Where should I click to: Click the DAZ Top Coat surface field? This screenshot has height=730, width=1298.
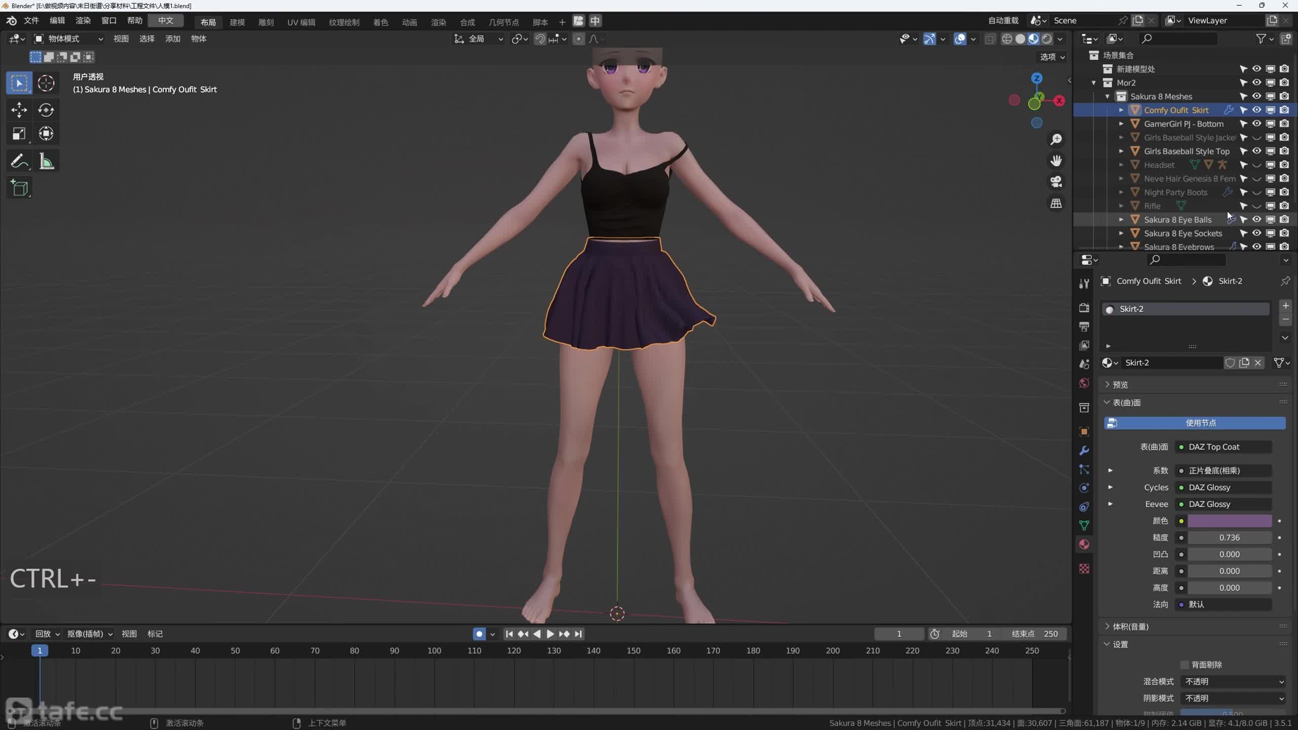tap(1223, 447)
